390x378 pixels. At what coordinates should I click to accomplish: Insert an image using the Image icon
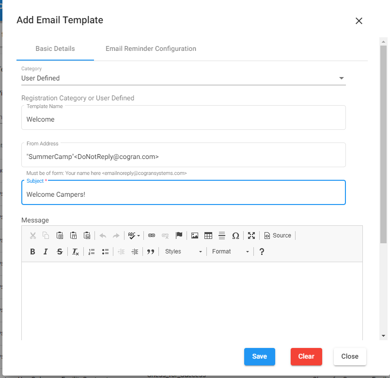tap(194, 236)
